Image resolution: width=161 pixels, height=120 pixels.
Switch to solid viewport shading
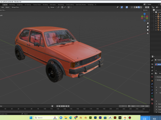[137, 7]
